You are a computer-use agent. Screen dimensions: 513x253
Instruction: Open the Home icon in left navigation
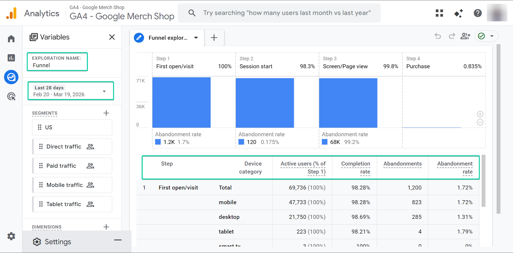11,39
